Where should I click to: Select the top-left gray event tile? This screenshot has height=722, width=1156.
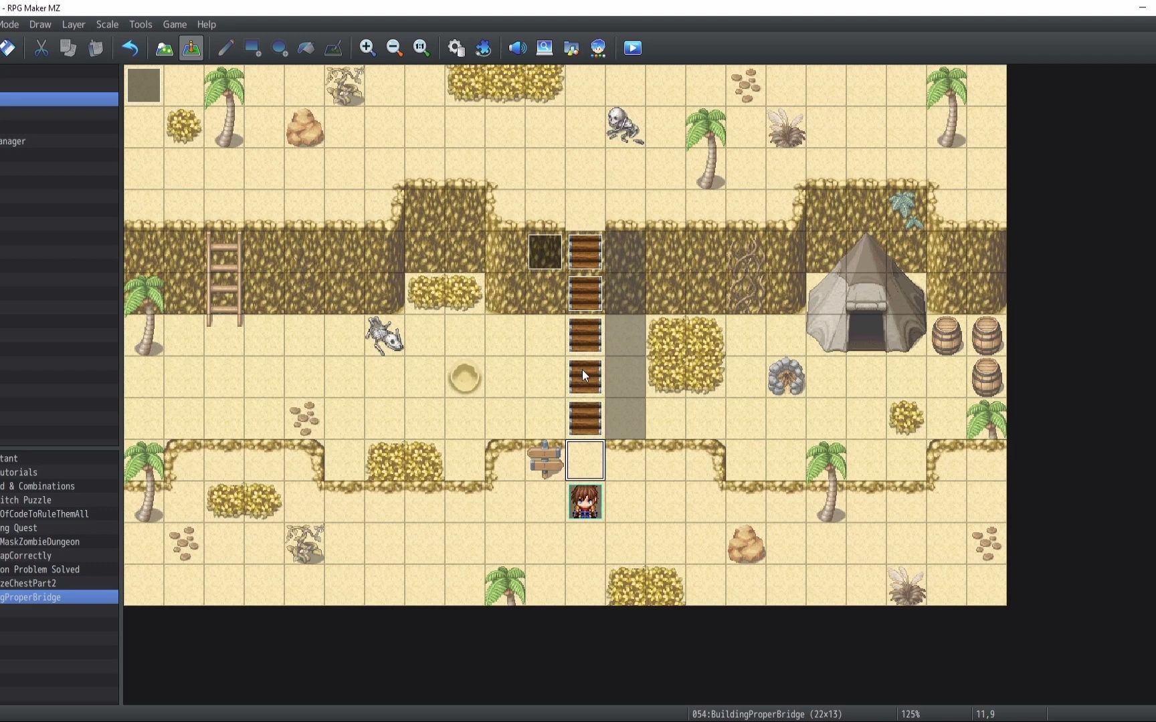coord(144,85)
